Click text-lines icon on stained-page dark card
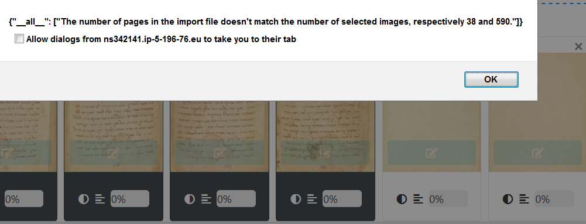 pyautogui.click(x=312, y=199)
